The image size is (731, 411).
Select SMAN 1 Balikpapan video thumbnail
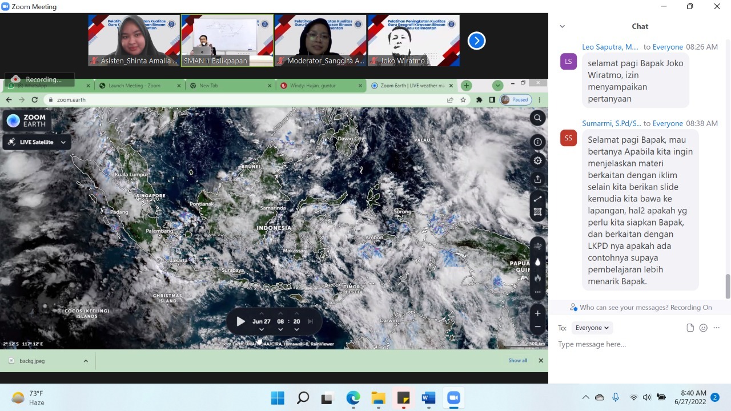[227, 41]
